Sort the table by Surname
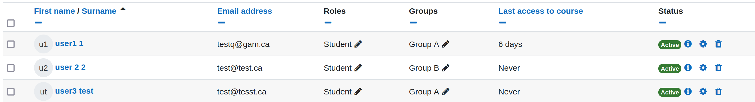Screen dimensions: 755x102 pos(99,11)
